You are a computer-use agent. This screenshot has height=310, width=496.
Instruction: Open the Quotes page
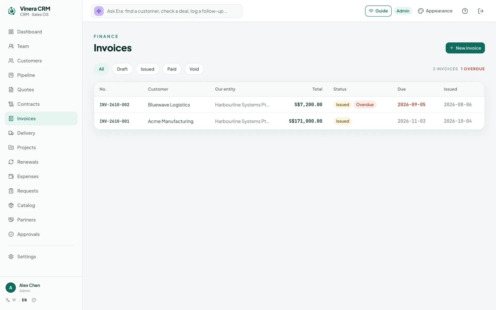(41, 90)
